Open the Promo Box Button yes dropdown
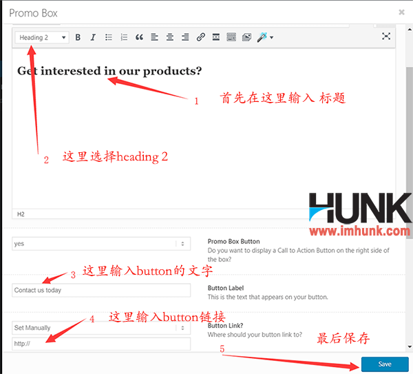Image resolution: width=413 pixels, height=374 pixels. pyautogui.click(x=101, y=244)
